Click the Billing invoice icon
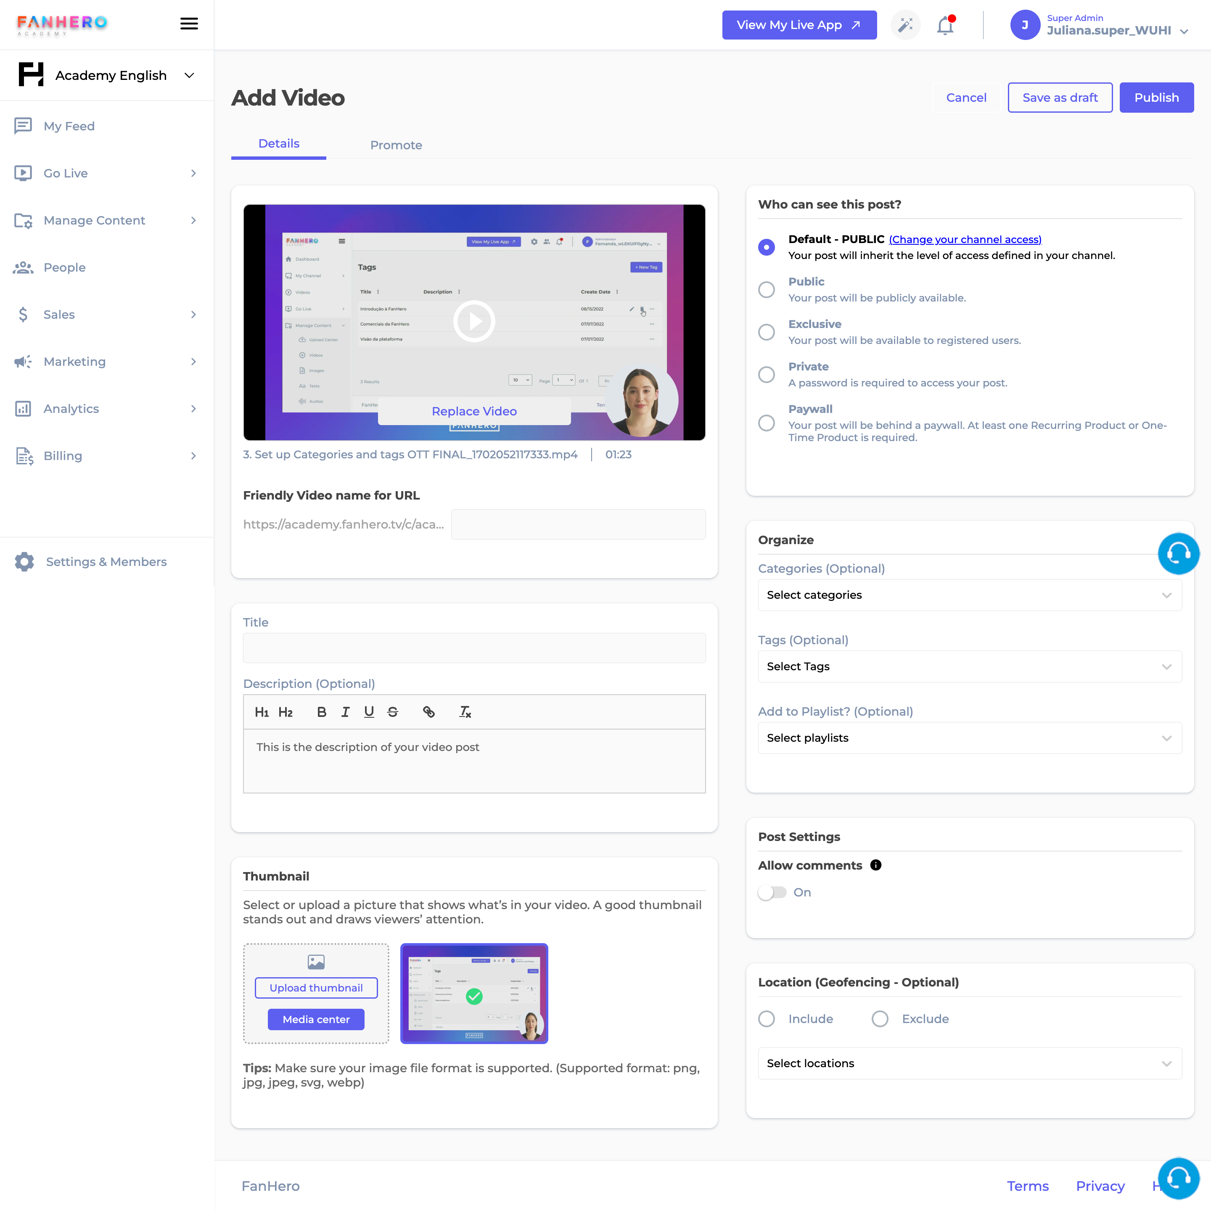This screenshot has width=1211, height=1211. (x=24, y=456)
